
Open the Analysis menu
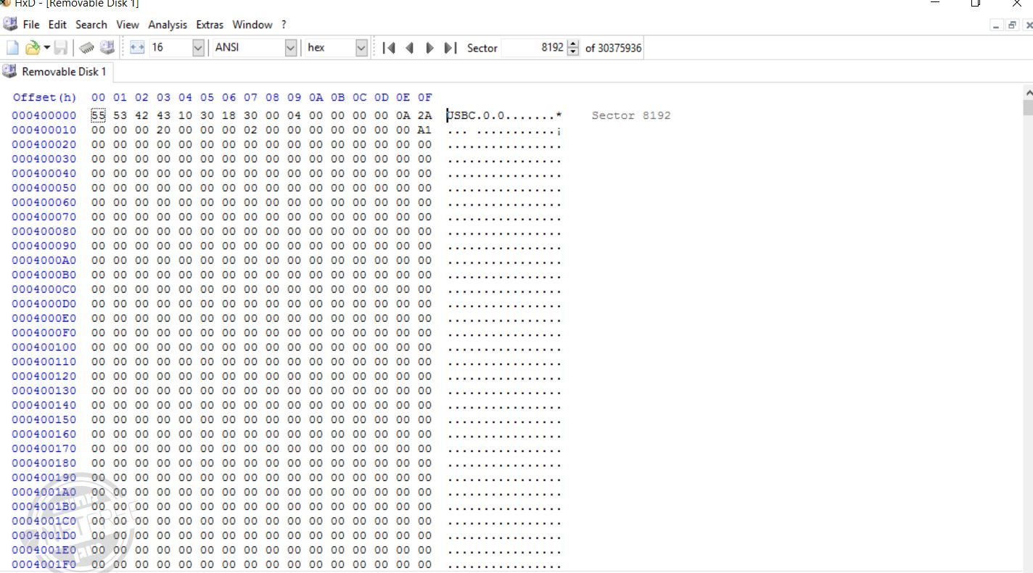(168, 25)
